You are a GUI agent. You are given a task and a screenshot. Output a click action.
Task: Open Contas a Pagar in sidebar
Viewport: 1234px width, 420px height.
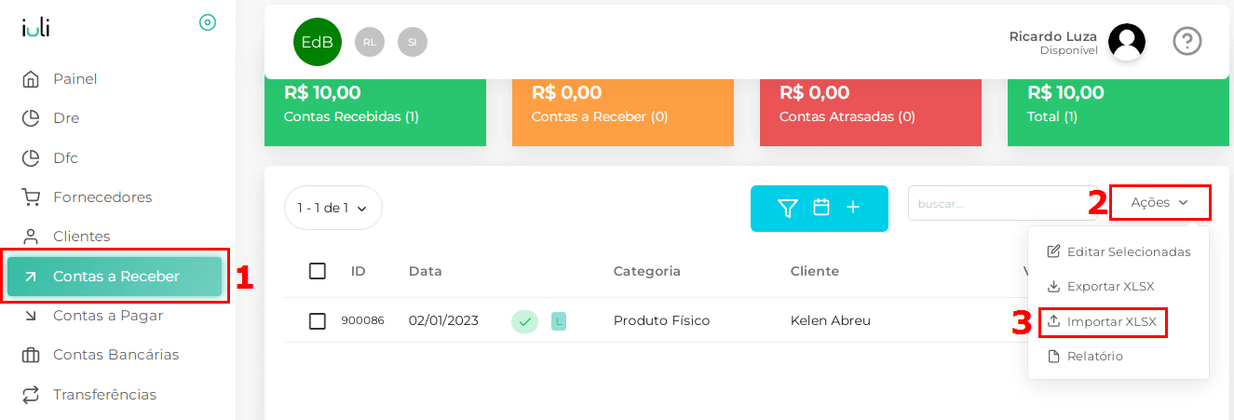[x=107, y=316]
